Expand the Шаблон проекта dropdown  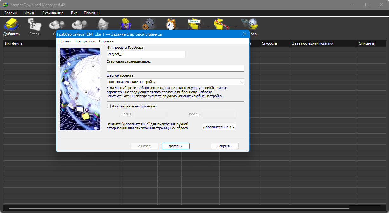(241, 82)
